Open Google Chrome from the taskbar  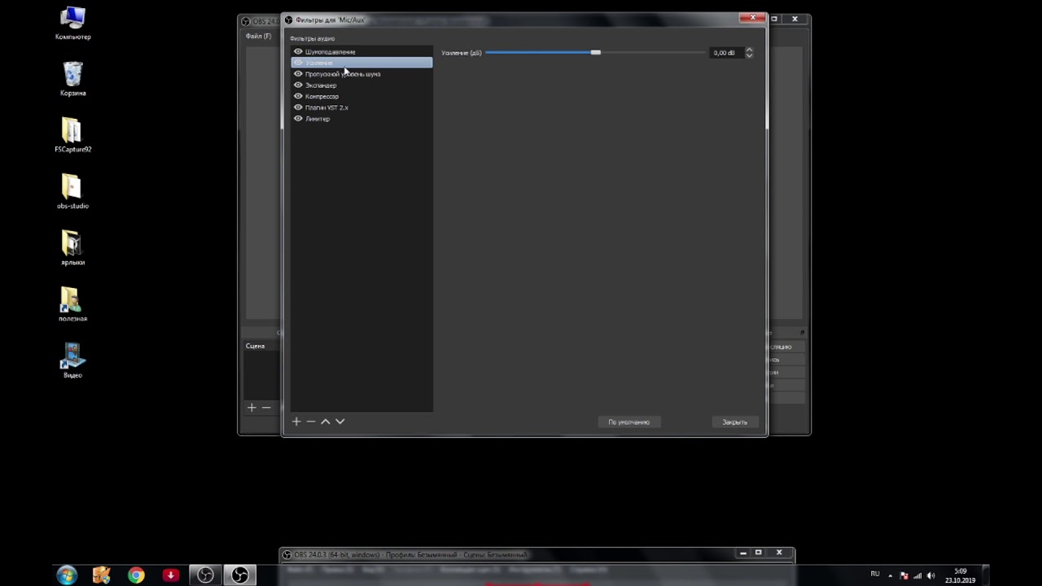pyautogui.click(x=136, y=575)
